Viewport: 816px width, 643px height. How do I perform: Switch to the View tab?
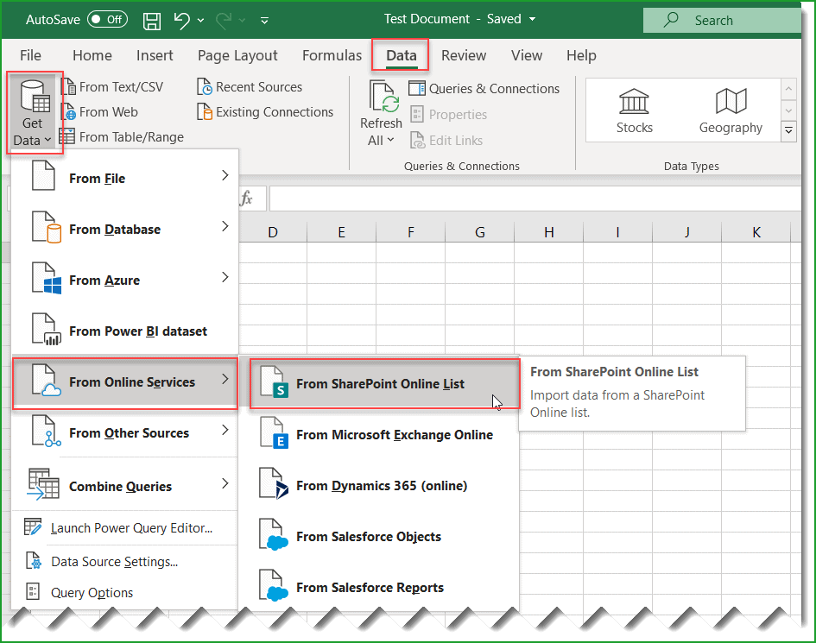click(526, 55)
